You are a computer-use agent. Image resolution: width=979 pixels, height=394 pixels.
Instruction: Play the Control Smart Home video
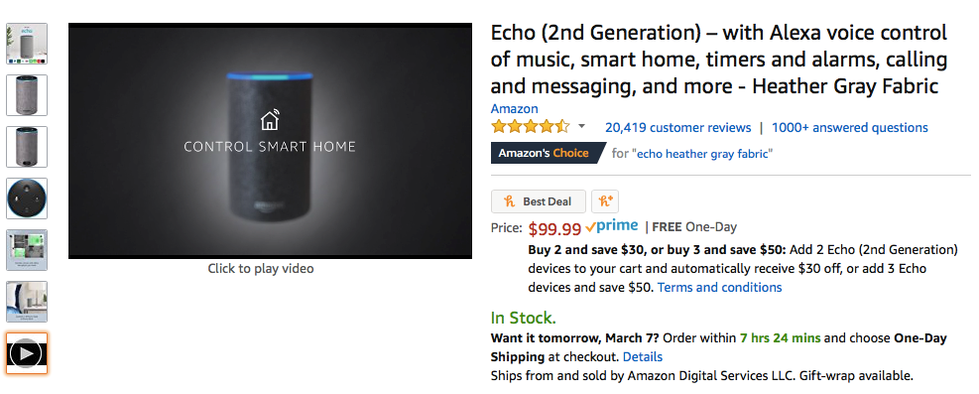pos(270,141)
